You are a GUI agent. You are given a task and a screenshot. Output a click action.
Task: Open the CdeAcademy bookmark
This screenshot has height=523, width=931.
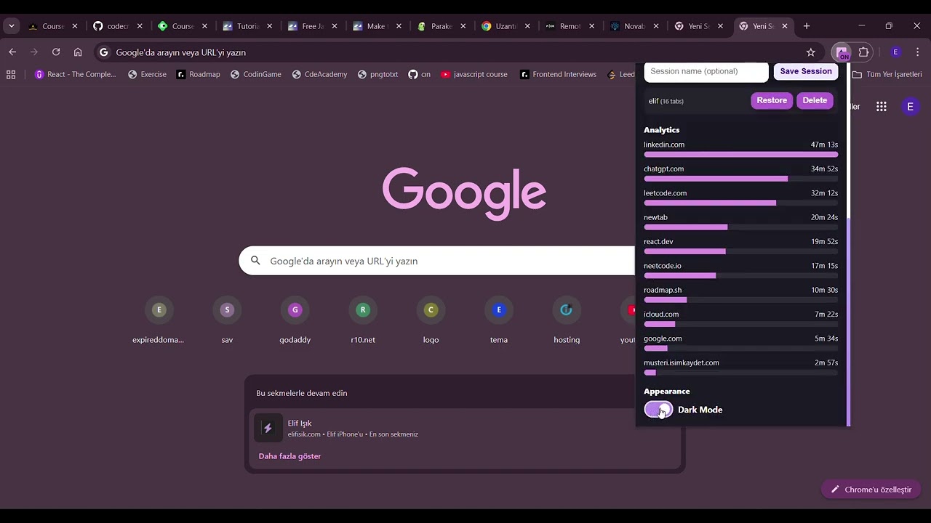319,74
